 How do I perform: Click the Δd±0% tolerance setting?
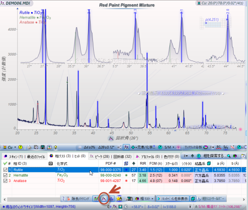point(89,147)
